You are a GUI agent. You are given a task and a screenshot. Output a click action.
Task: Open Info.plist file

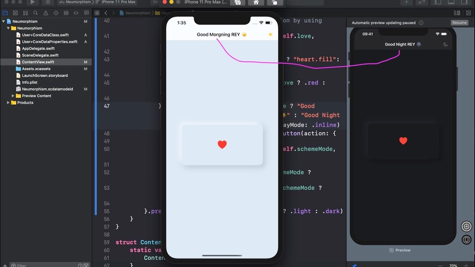[x=30, y=82]
